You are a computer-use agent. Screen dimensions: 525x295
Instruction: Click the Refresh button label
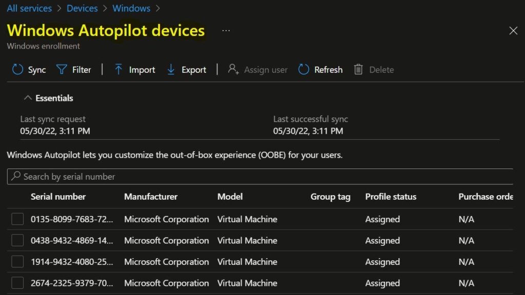click(x=328, y=70)
